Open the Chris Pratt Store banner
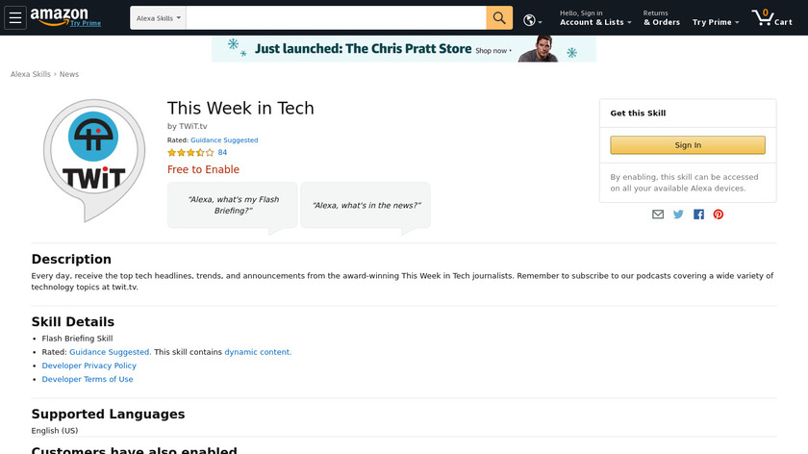 pos(404,49)
